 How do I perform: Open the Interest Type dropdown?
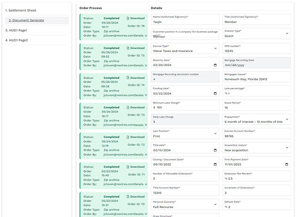(x=256, y=34)
